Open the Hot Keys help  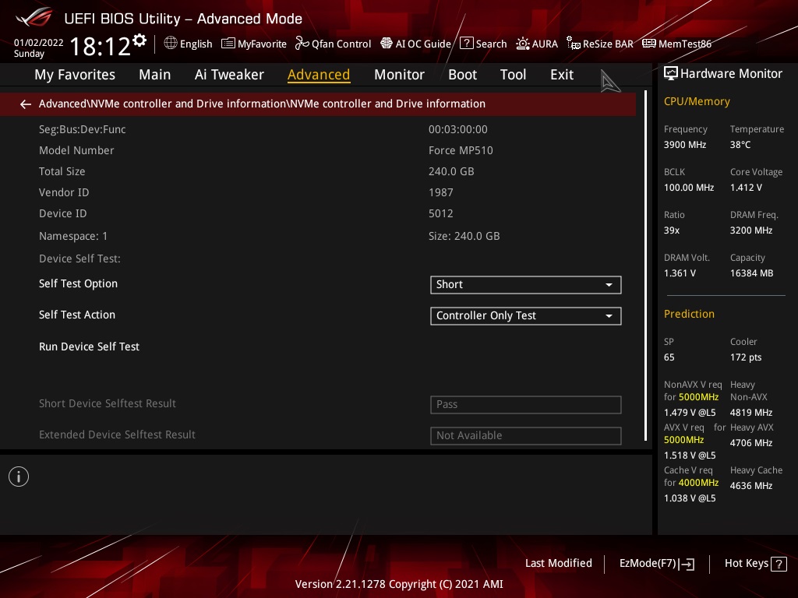755,564
